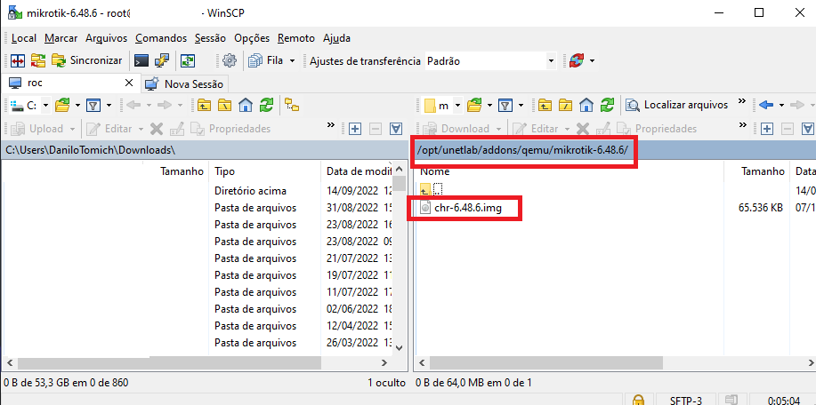Click Localizar arquivos button
This screenshot has width=816, height=405.
pos(677,106)
